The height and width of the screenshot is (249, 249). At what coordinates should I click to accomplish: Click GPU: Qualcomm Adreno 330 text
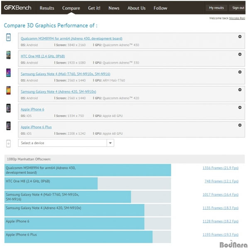pos(117,63)
